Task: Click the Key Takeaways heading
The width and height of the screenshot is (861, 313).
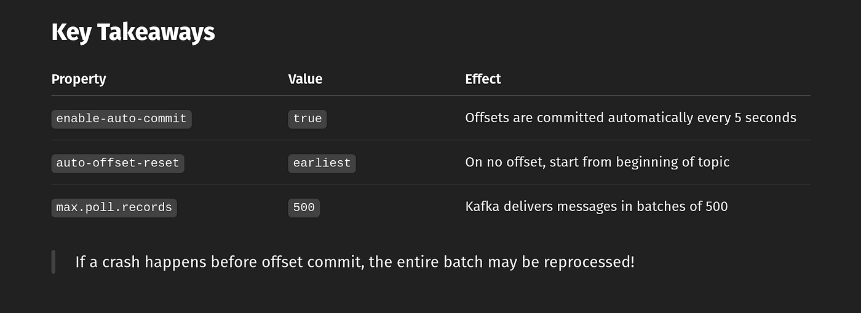Action: click(133, 33)
